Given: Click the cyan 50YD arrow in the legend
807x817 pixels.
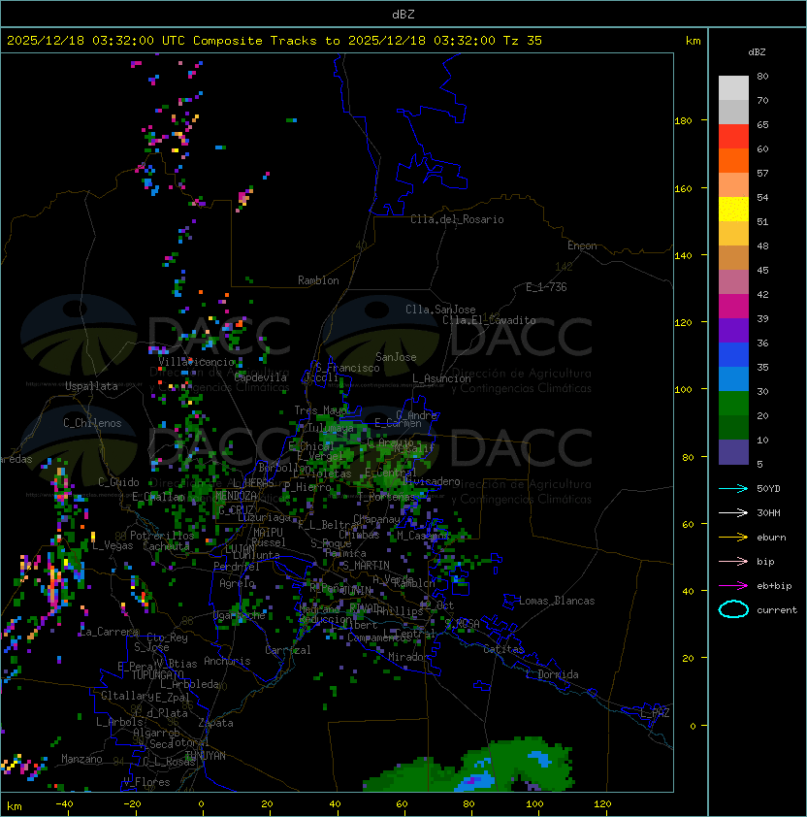Looking at the screenshot, I should [x=733, y=488].
